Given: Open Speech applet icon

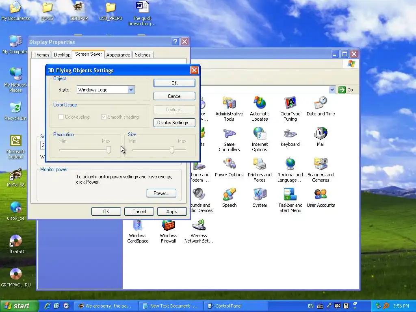Looking at the screenshot, I should click(229, 198).
